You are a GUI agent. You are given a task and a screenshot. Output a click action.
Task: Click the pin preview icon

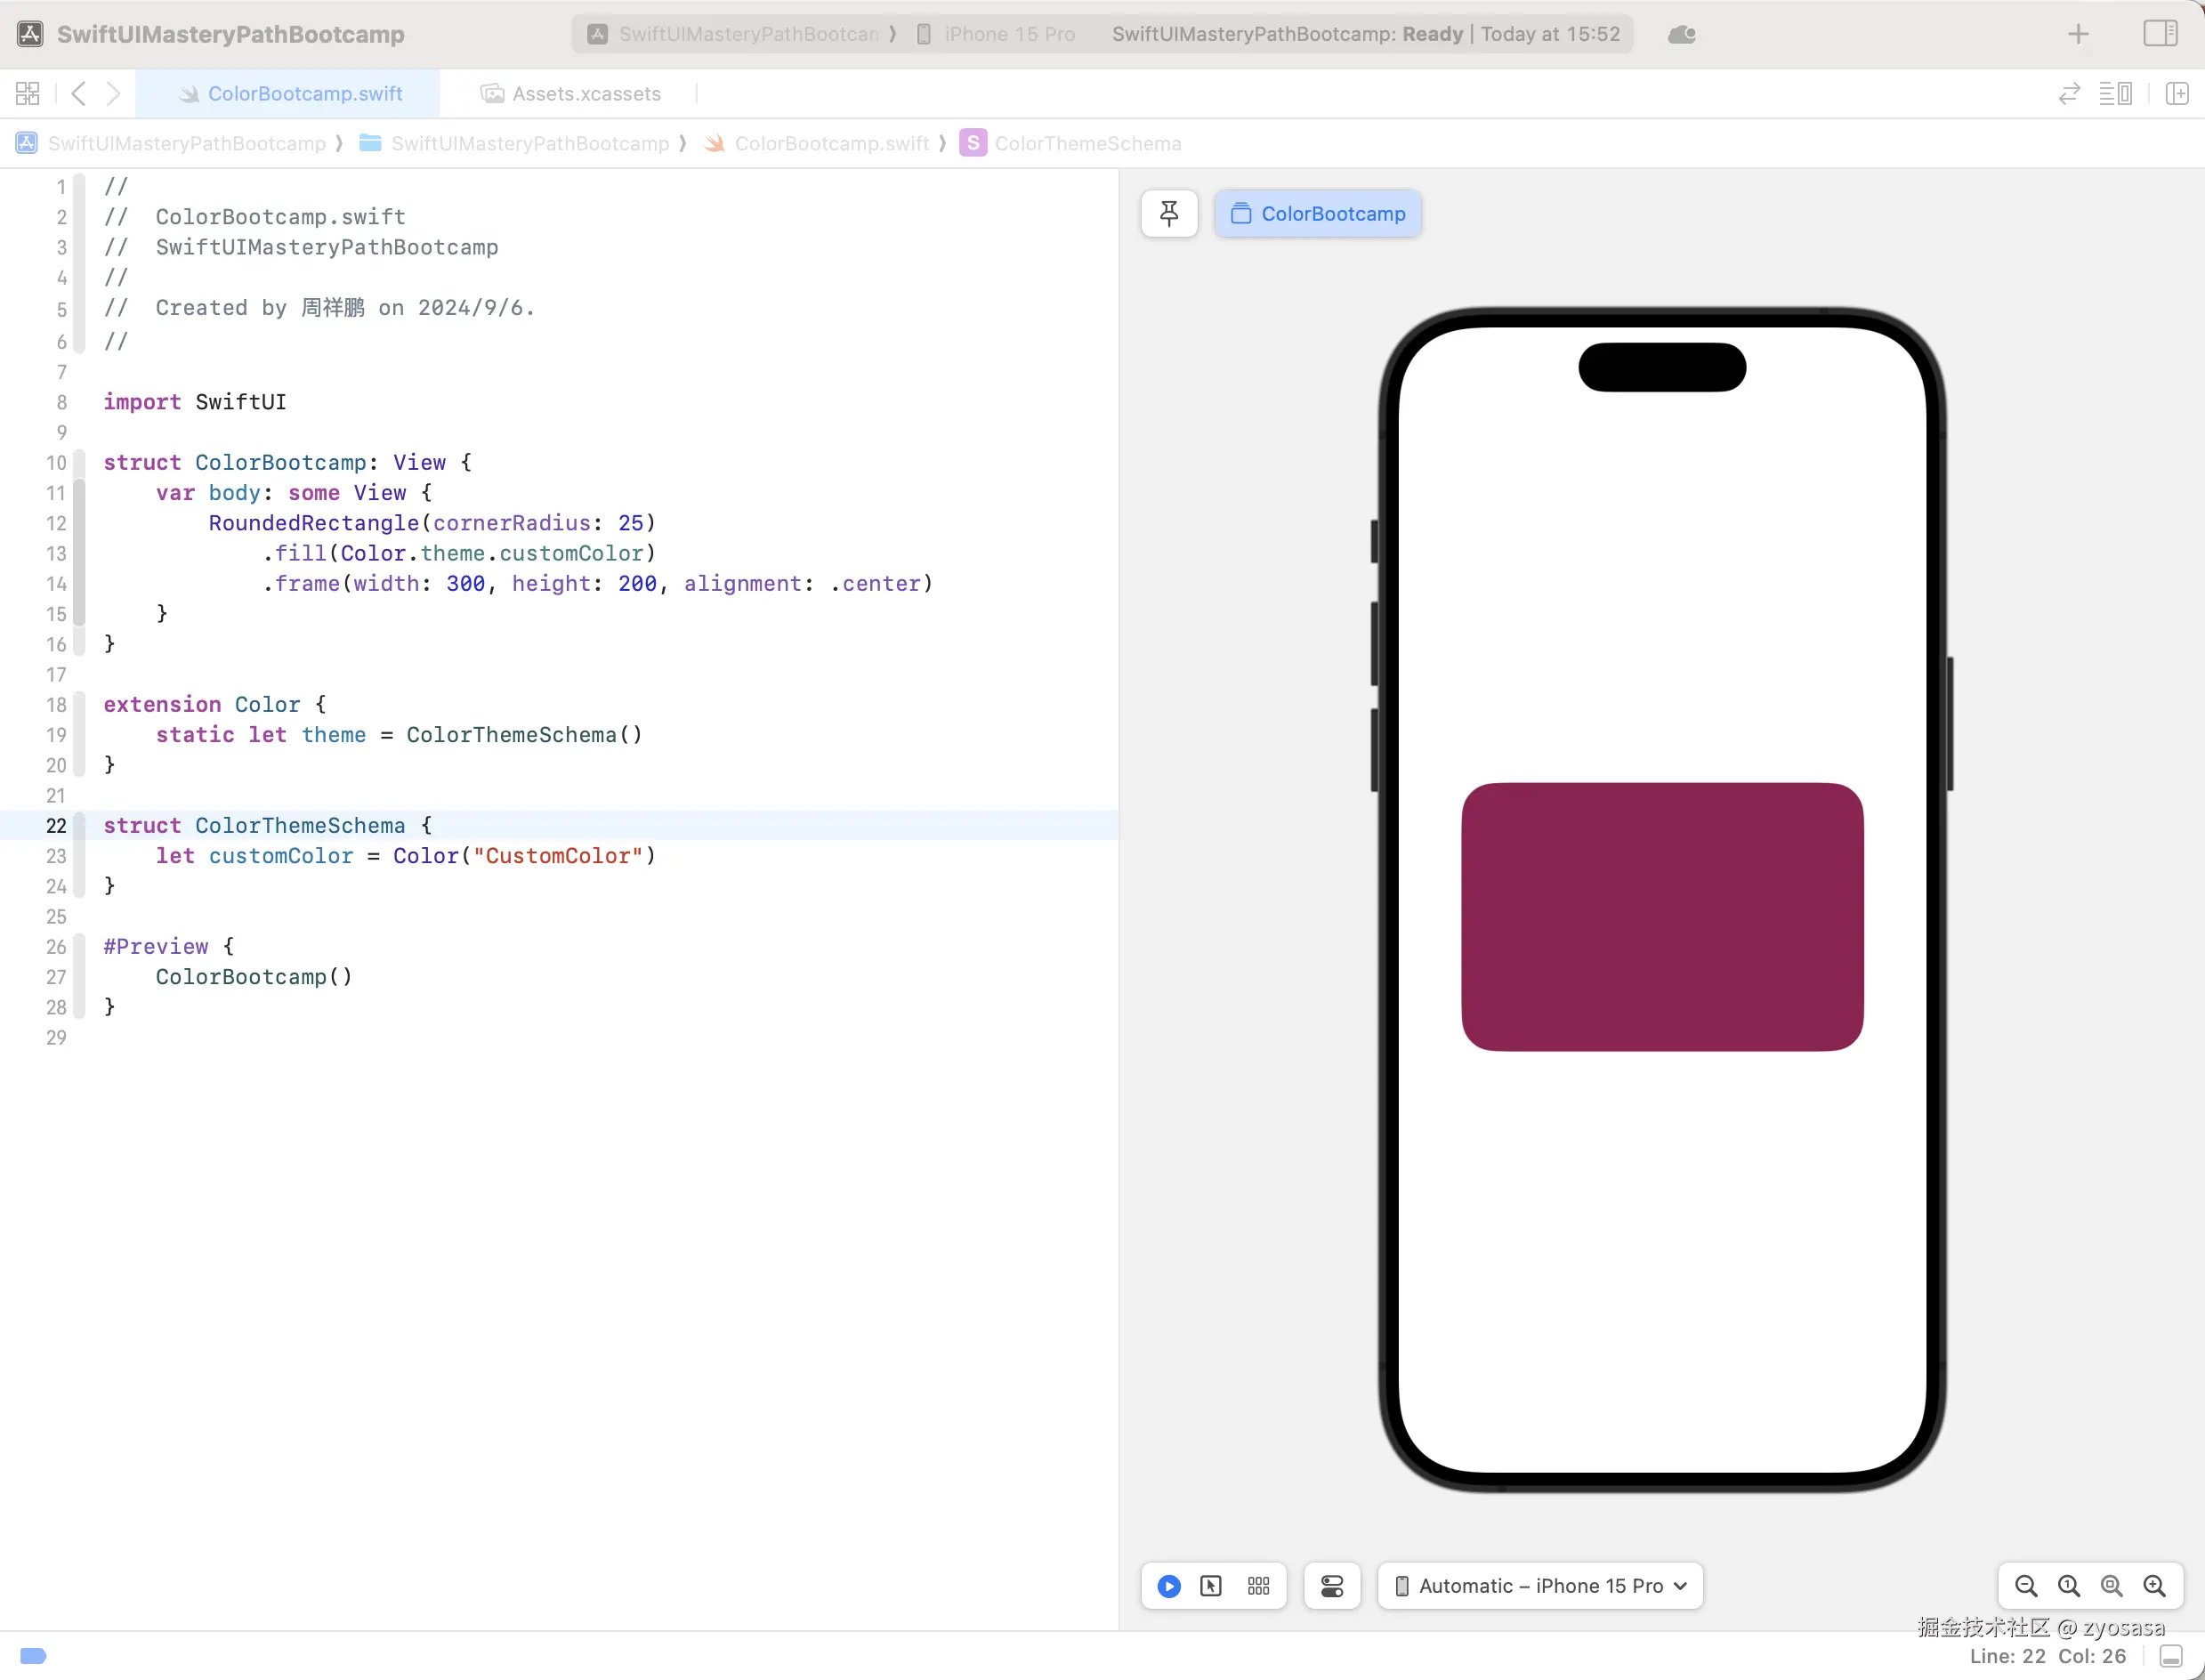click(1168, 213)
